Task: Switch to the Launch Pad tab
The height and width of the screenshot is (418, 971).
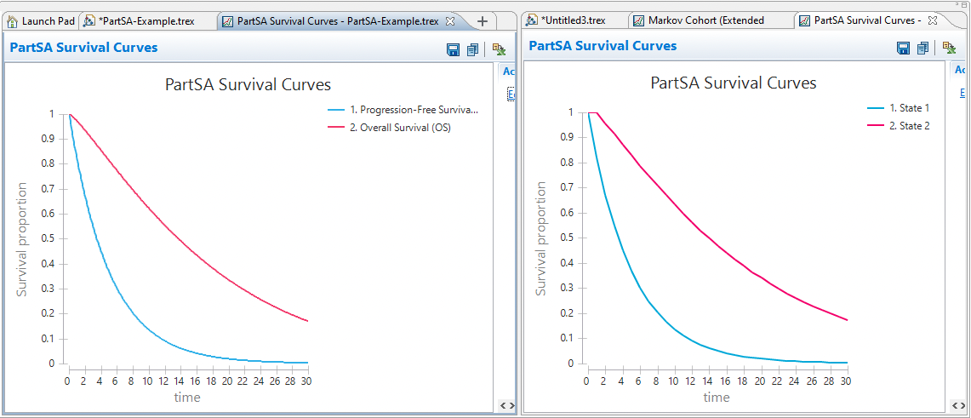Action: [41, 20]
